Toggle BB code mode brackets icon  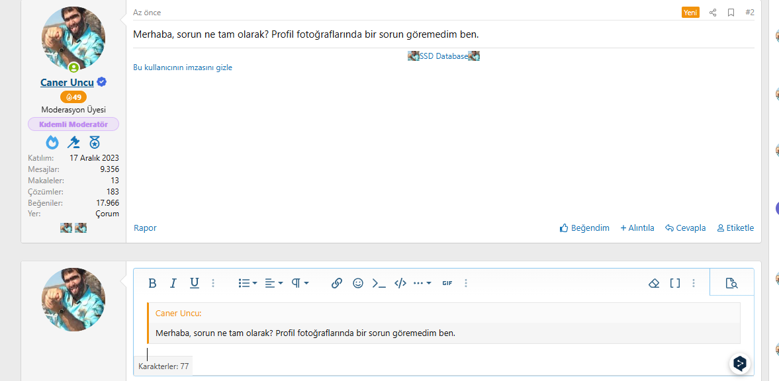pyautogui.click(x=674, y=283)
